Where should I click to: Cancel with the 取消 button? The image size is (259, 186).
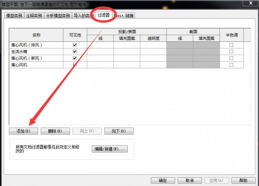190,180
